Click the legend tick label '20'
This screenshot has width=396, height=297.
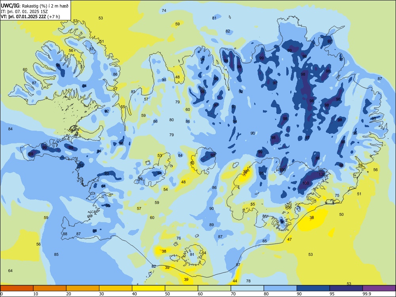pyautogui.click(x=69, y=294)
